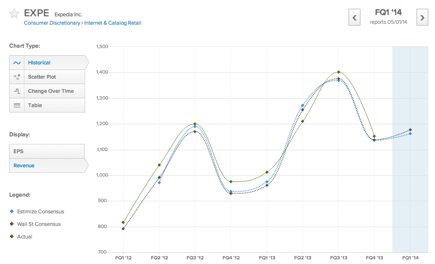Click the green Actual point at FQ1 '13

tap(267, 172)
